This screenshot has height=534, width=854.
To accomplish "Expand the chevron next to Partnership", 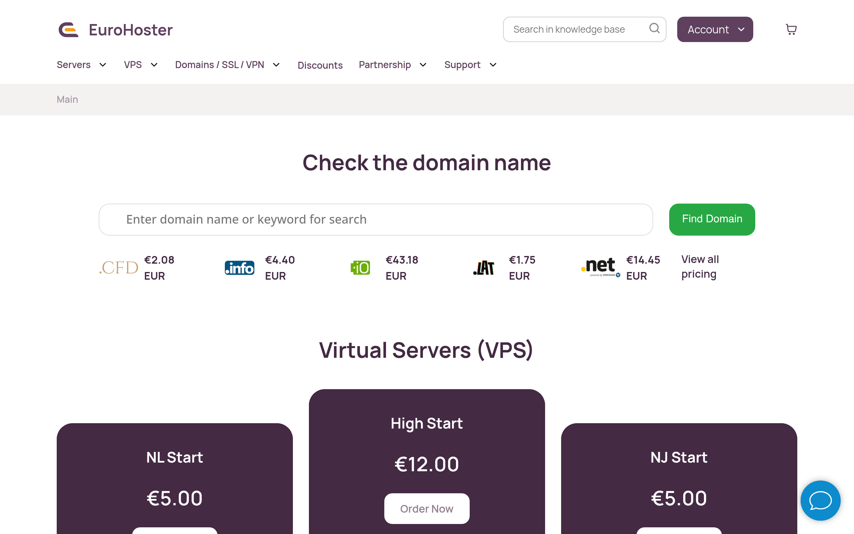I will coord(423,65).
